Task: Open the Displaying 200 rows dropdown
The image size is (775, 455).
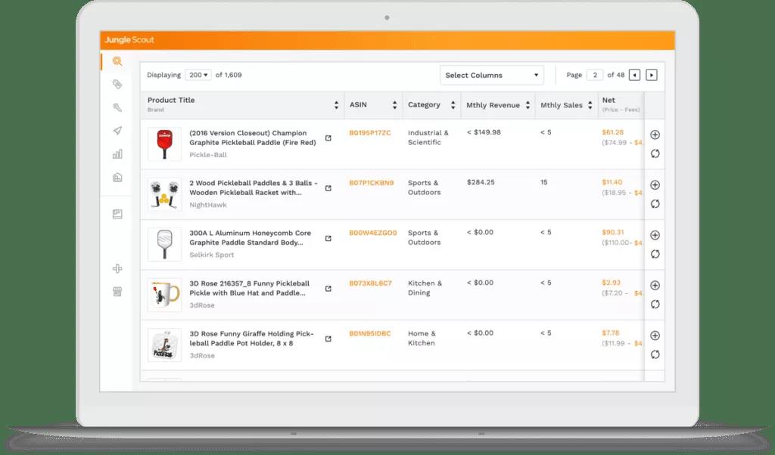Action: [198, 75]
